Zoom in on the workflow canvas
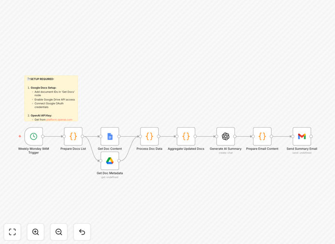Image resolution: width=335 pixels, height=244 pixels. click(35, 232)
